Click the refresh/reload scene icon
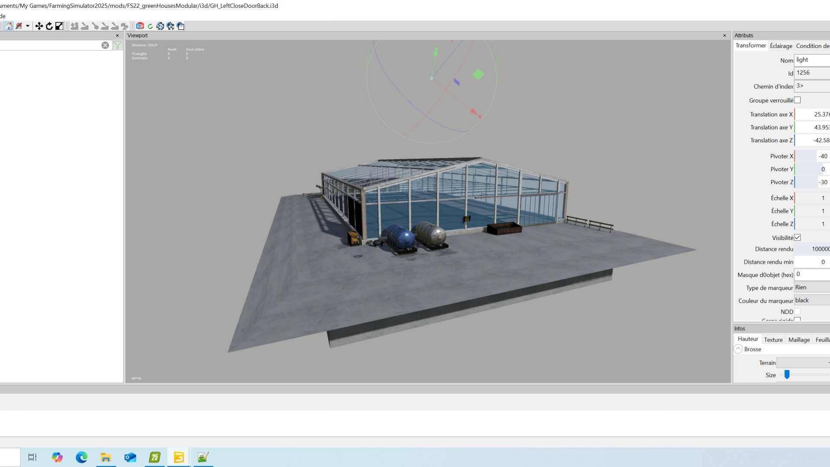This screenshot has height=467, width=830. [149, 26]
